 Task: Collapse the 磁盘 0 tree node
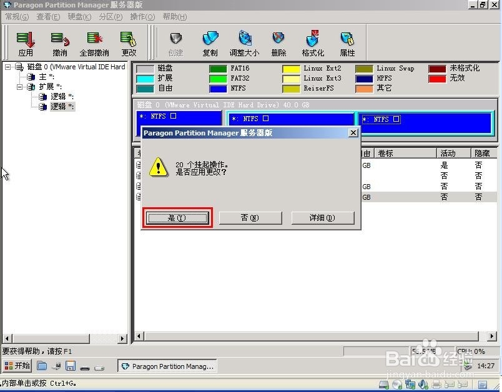(7, 67)
